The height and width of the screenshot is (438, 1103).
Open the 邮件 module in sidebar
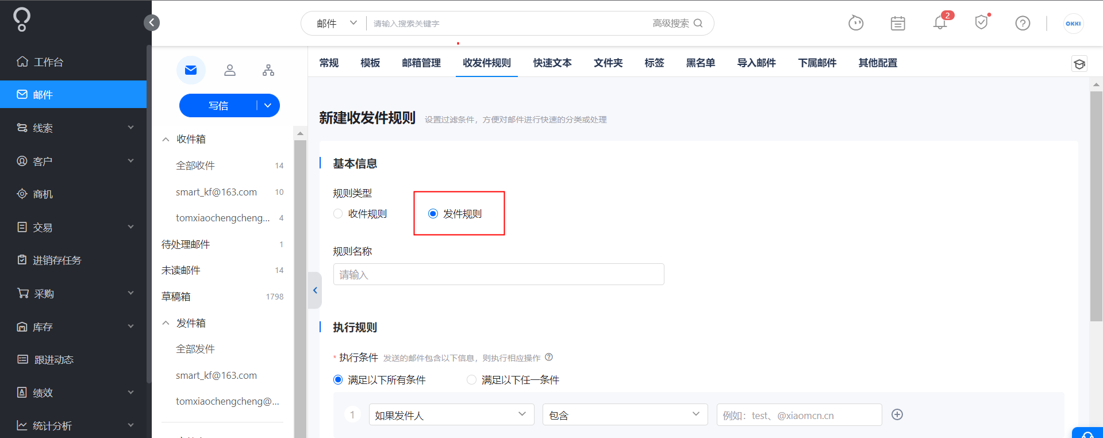[x=73, y=94]
